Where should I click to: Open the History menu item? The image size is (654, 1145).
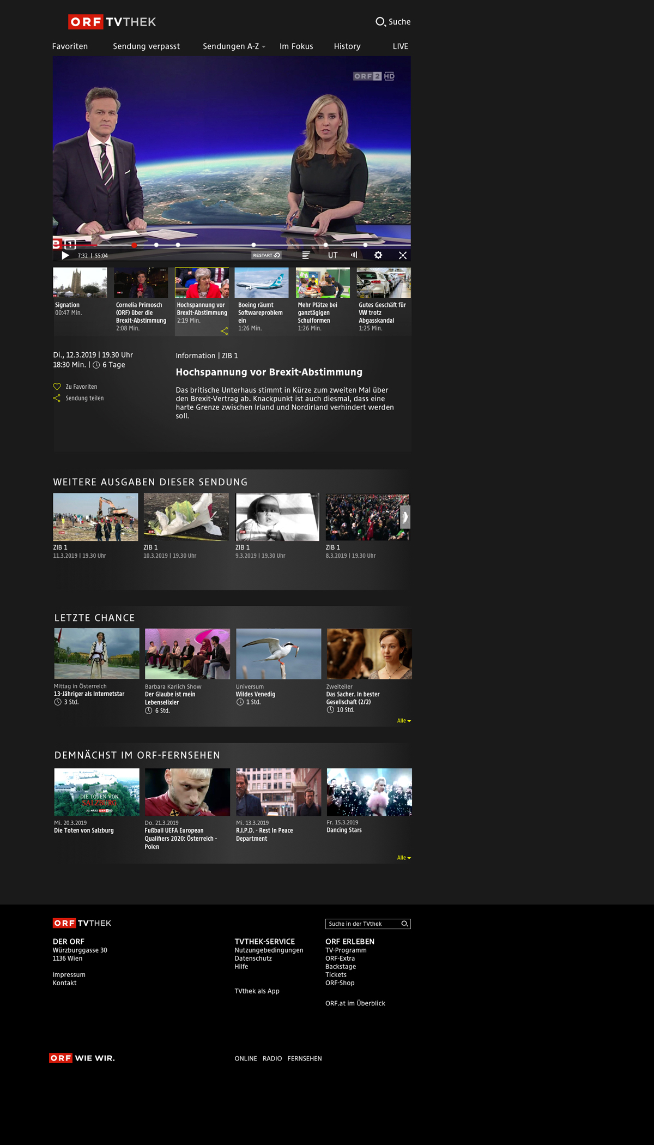tap(347, 46)
